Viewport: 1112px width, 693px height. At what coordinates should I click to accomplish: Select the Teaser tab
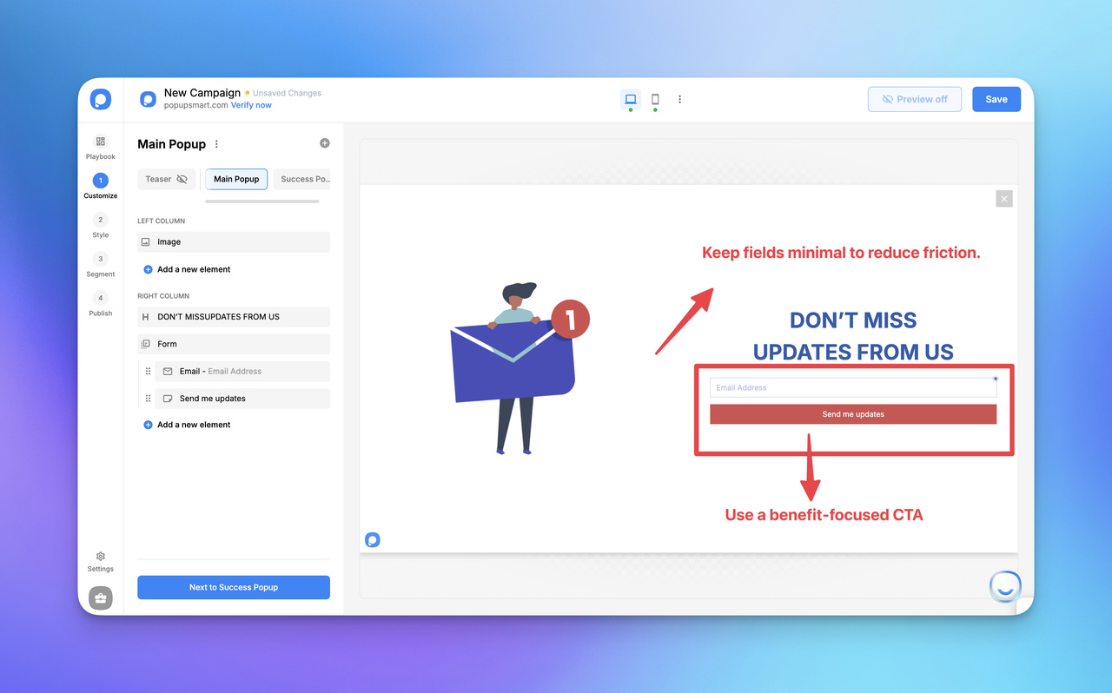coord(160,179)
